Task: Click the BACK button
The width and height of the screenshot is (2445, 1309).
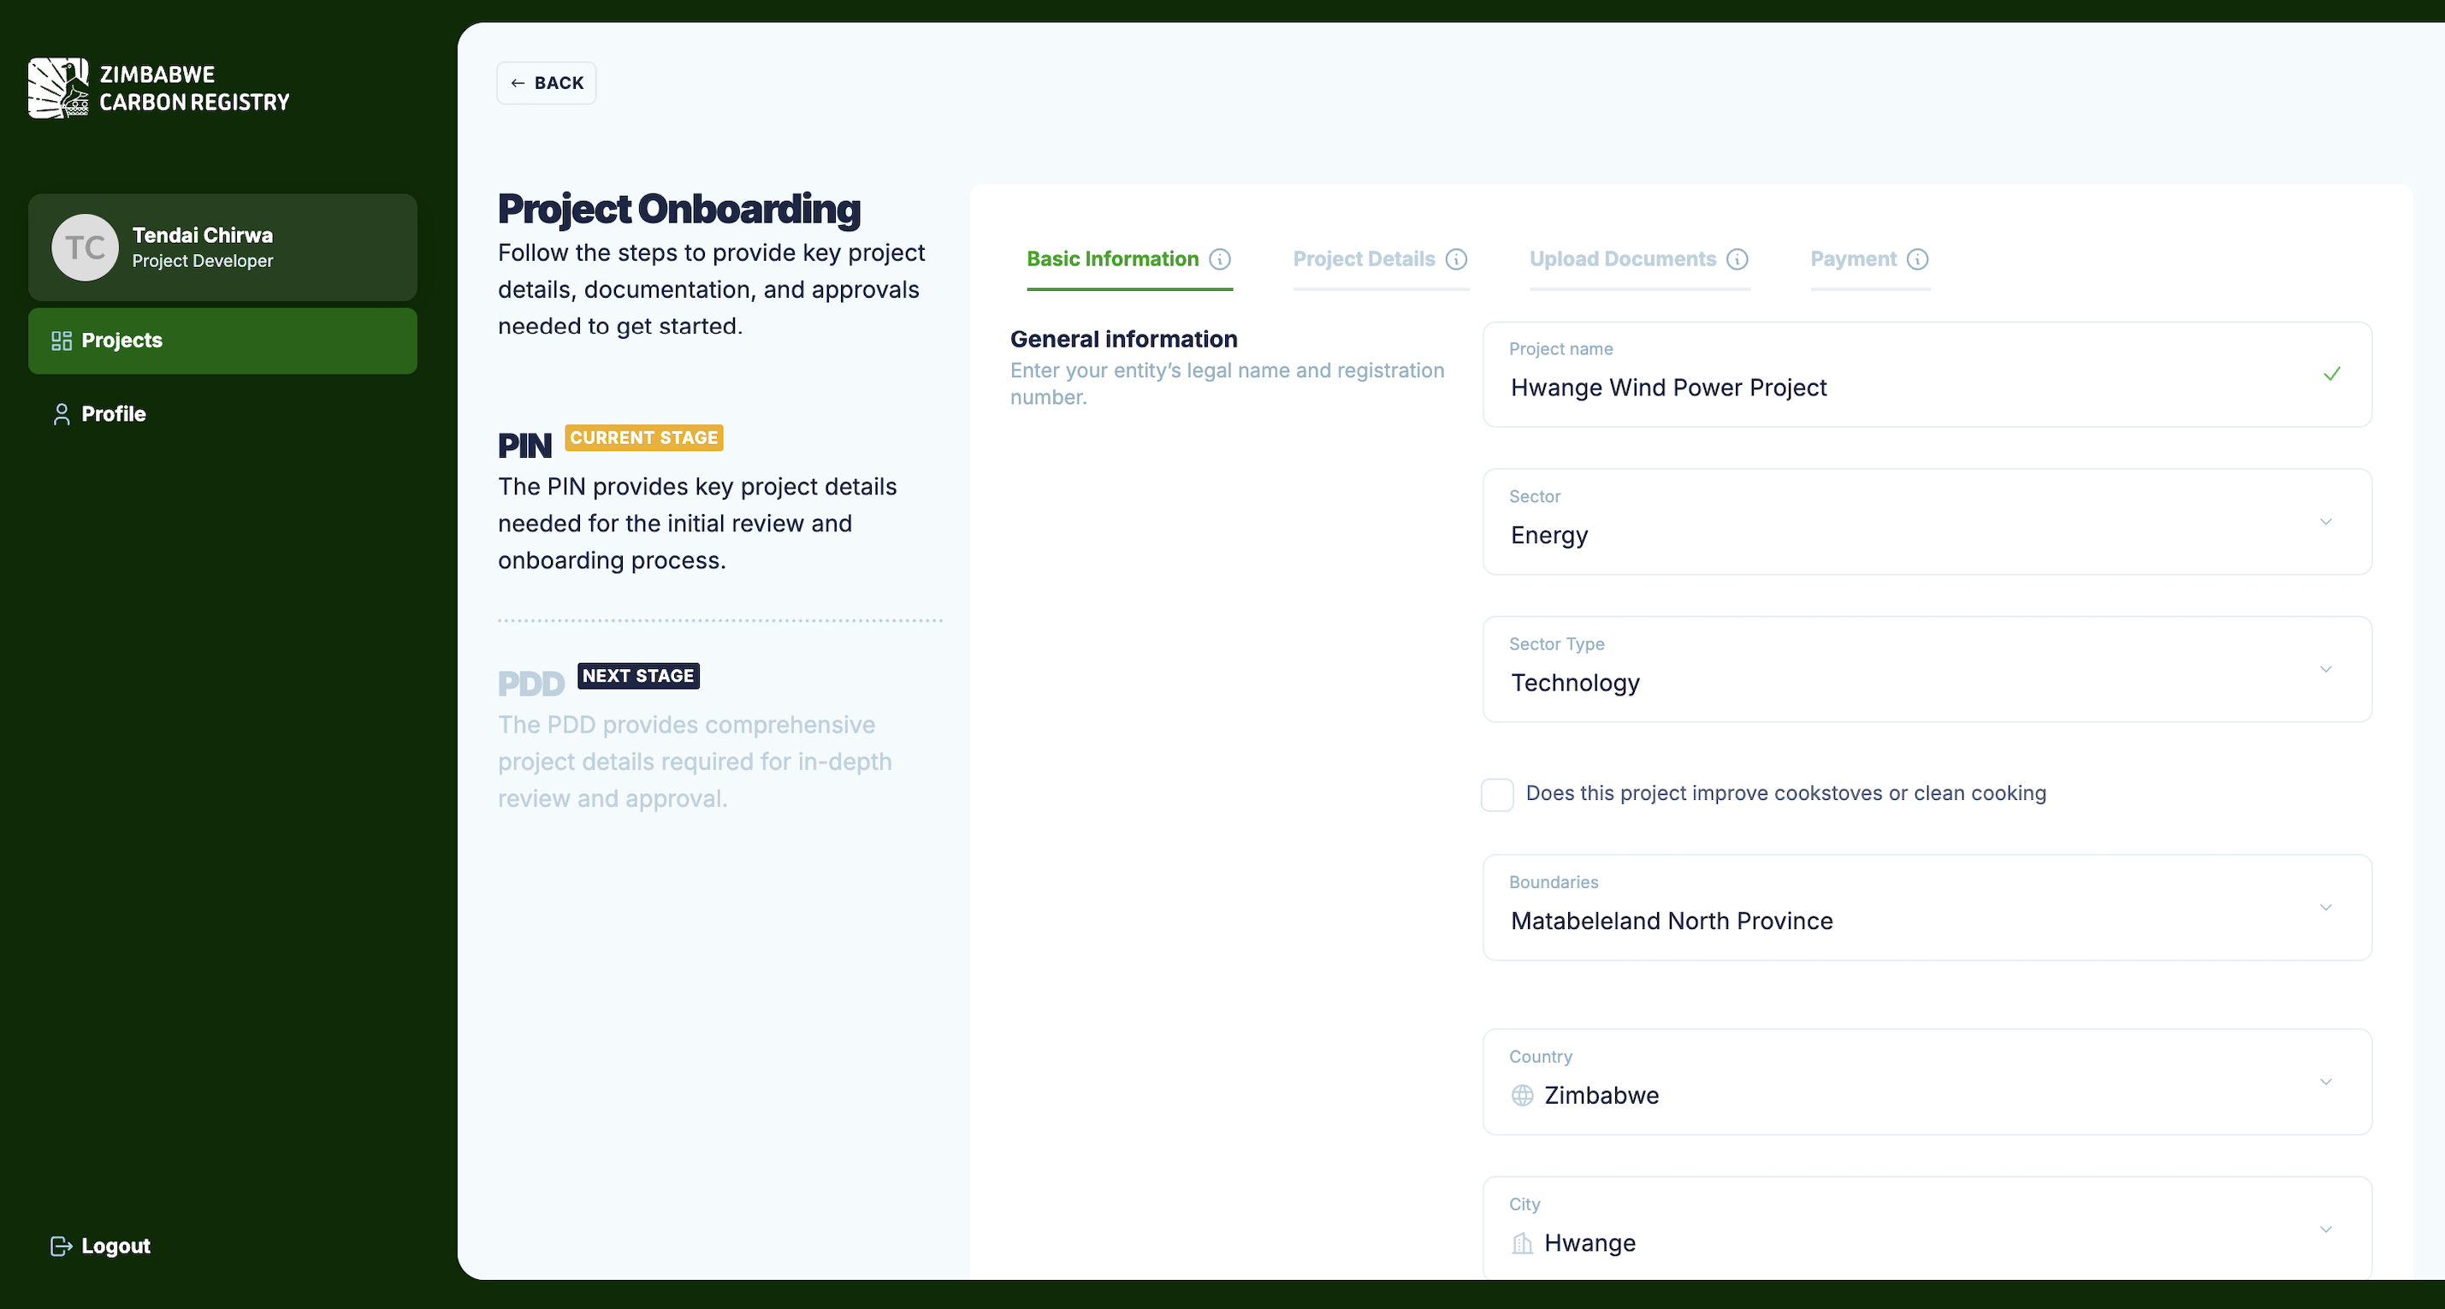Action: coord(547,84)
